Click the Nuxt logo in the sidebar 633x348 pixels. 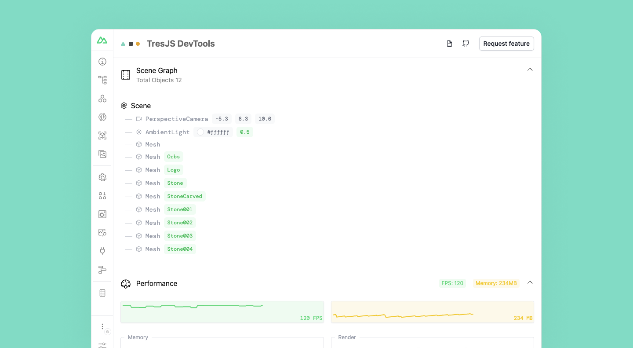(102, 40)
